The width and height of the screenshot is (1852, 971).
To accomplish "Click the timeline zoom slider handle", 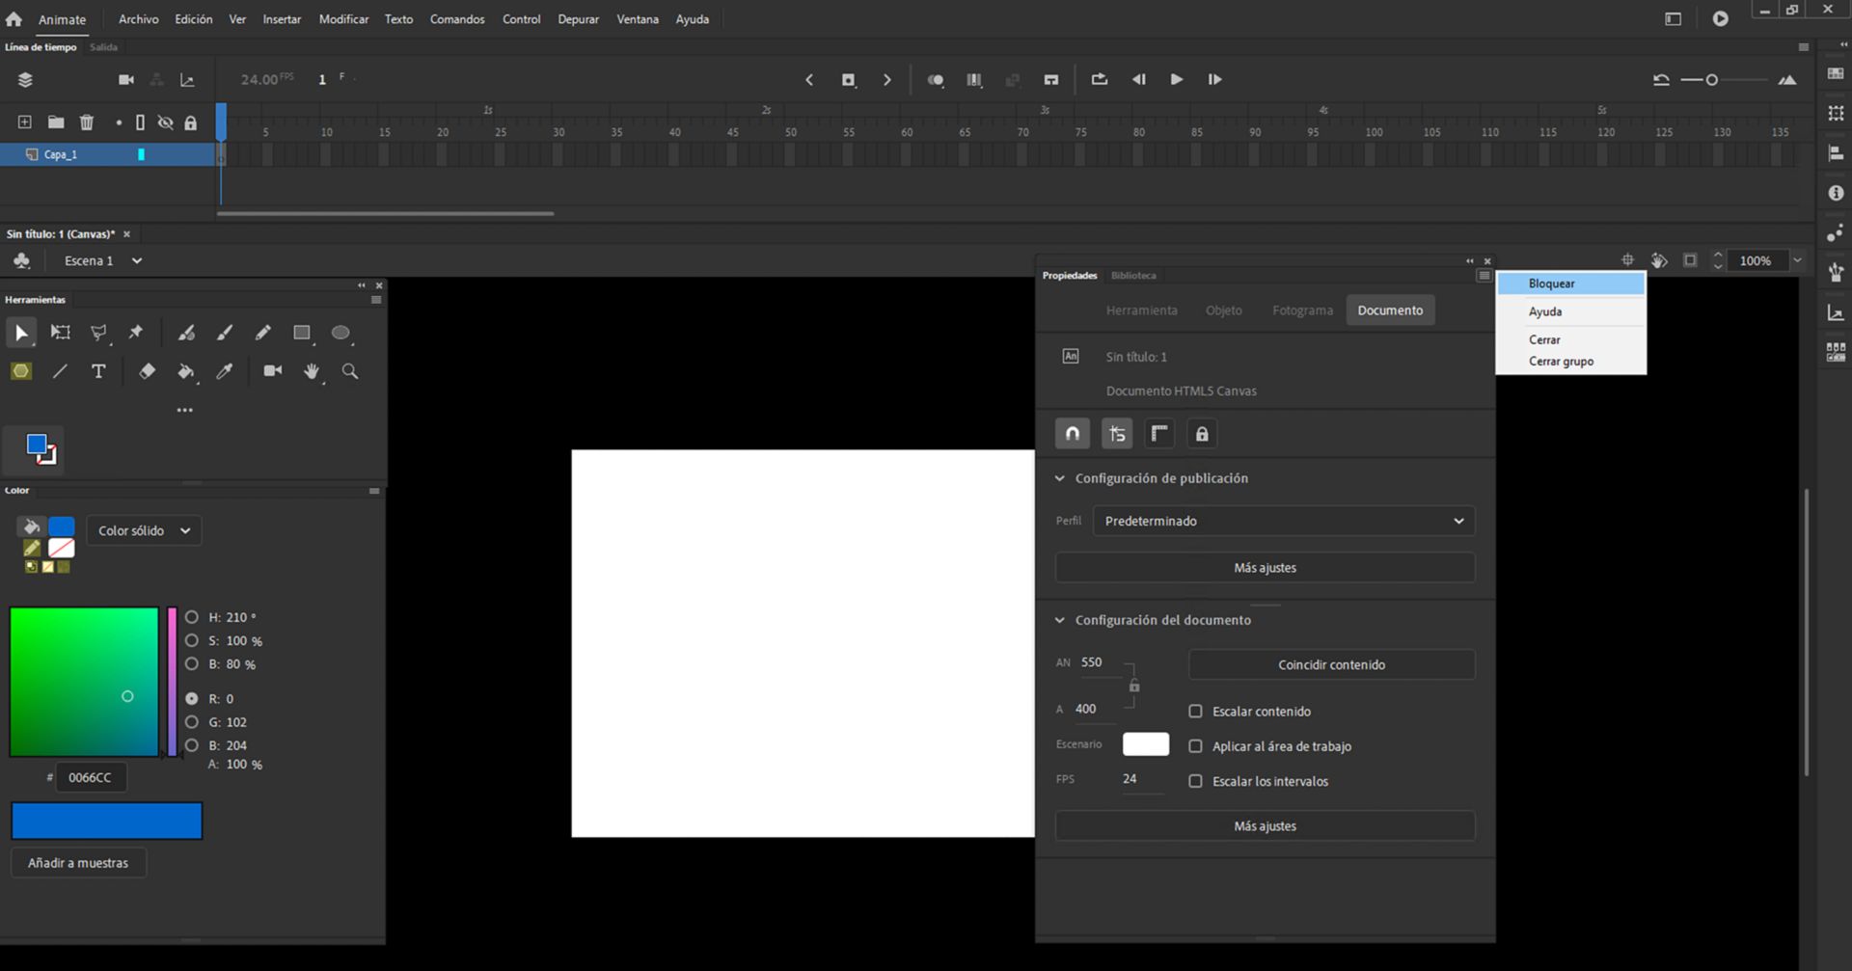I will [x=1712, y=80].
